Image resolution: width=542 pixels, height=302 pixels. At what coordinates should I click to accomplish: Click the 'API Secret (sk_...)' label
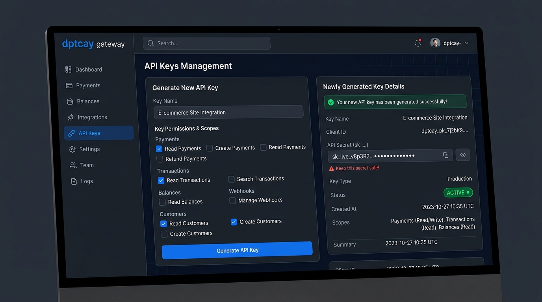tap(347, 145)
